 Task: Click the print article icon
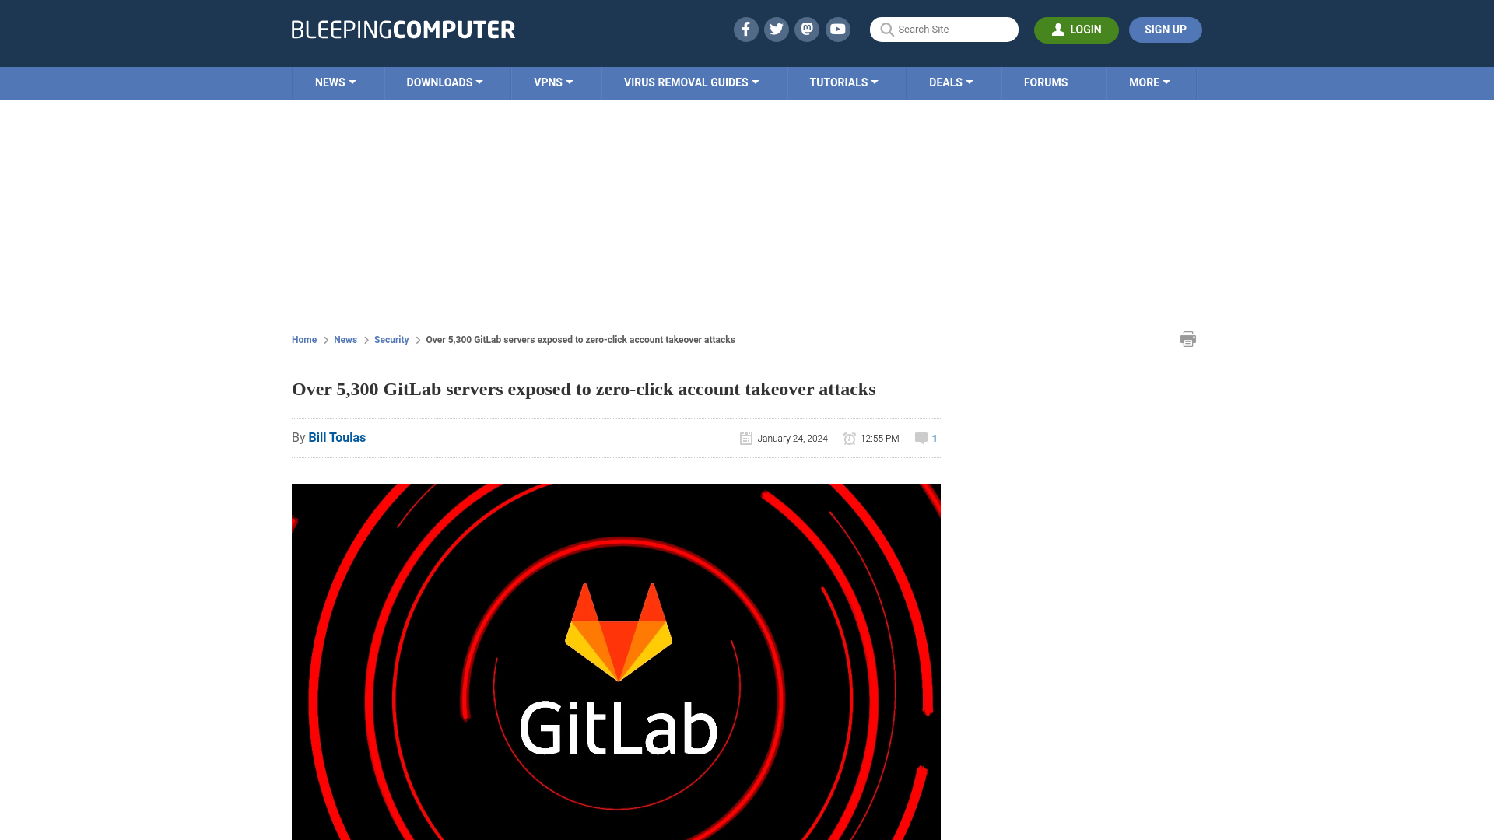tap(1187, 338)
